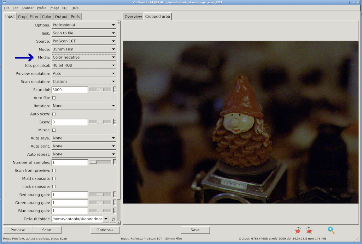
Task: Expand Preview resolution dropdown
Action: [x=83, y=73]
